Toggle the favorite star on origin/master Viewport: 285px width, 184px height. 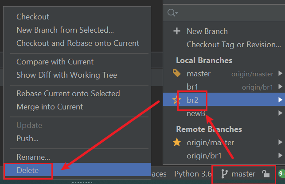point(177,142)
